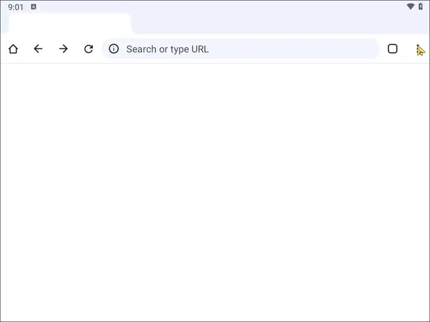This screenshot has height=322, width=430.
Task: Tap the keyboard 'A' notification icon
Action: point(34,7)
